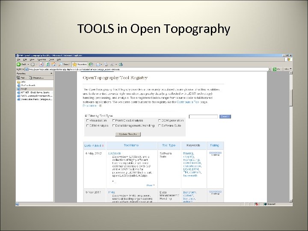The height and width of the screenshot is (231, 308).
Task: Go back using the green Back arrow
Action: coord(19,64)
